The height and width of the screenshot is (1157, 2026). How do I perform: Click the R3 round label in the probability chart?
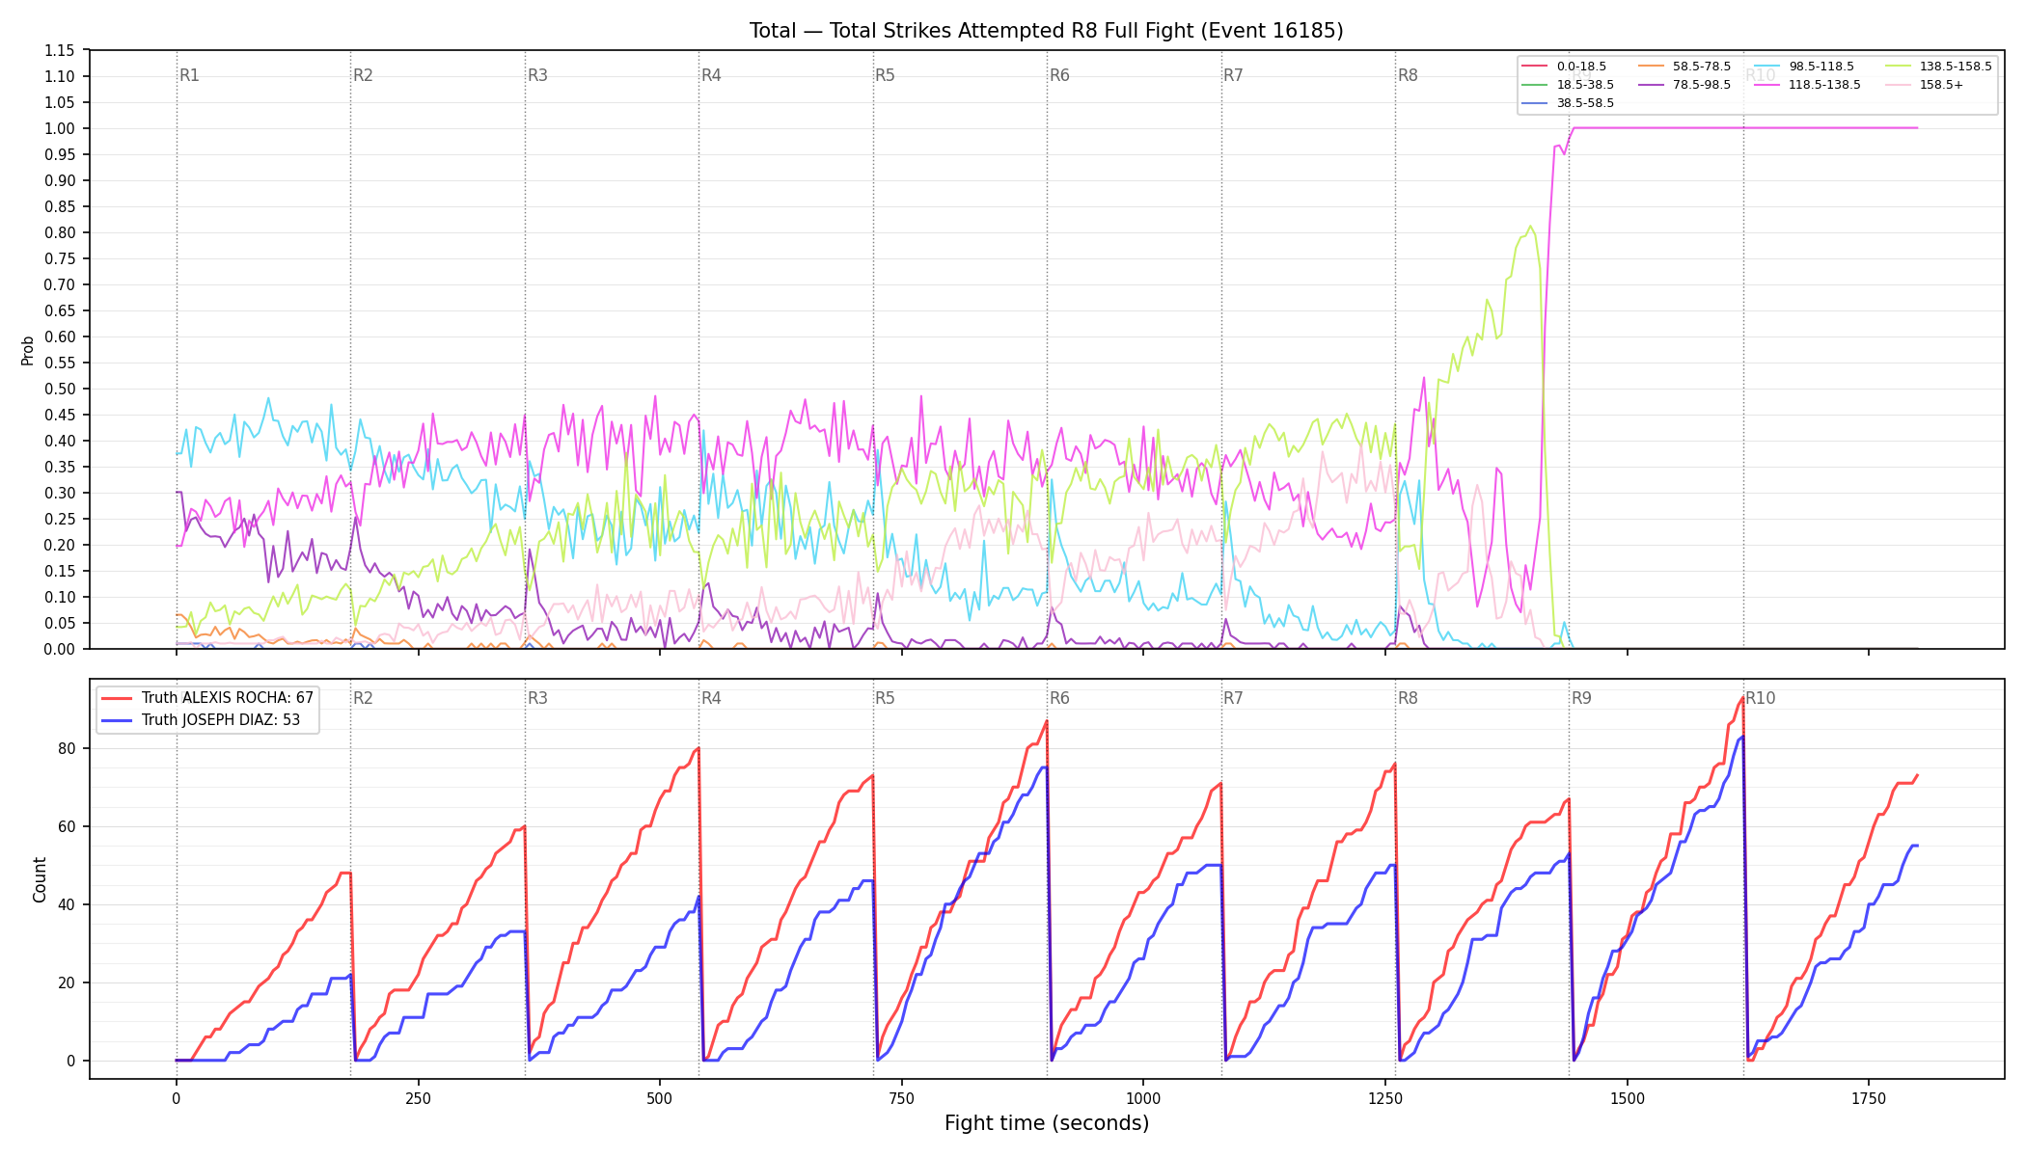point(537,75)
